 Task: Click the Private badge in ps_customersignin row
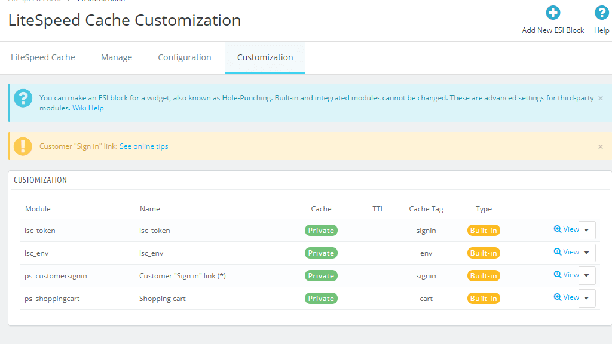[x=321, y=276]
